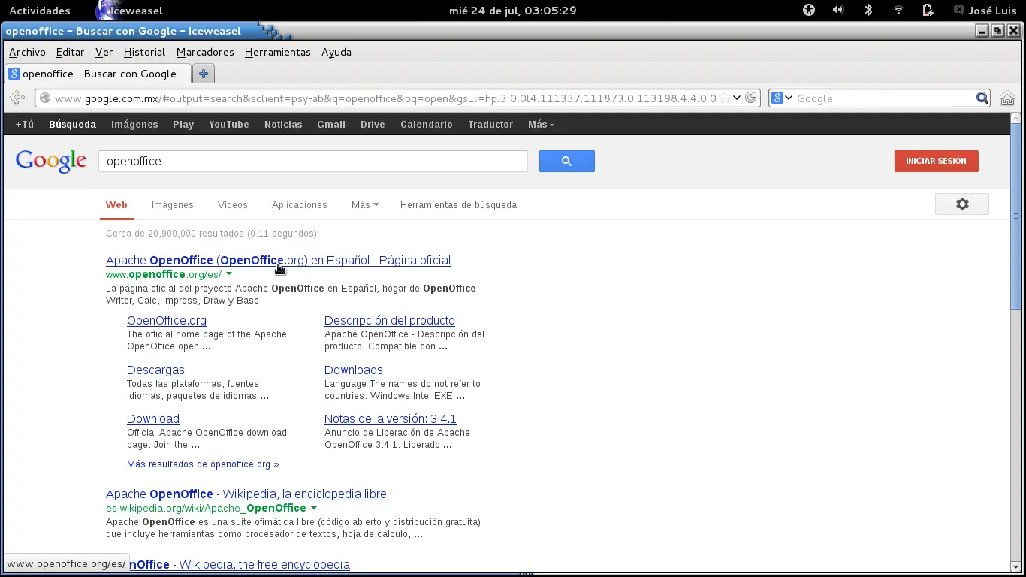Open the Herramientas menu

click(277, 52)
